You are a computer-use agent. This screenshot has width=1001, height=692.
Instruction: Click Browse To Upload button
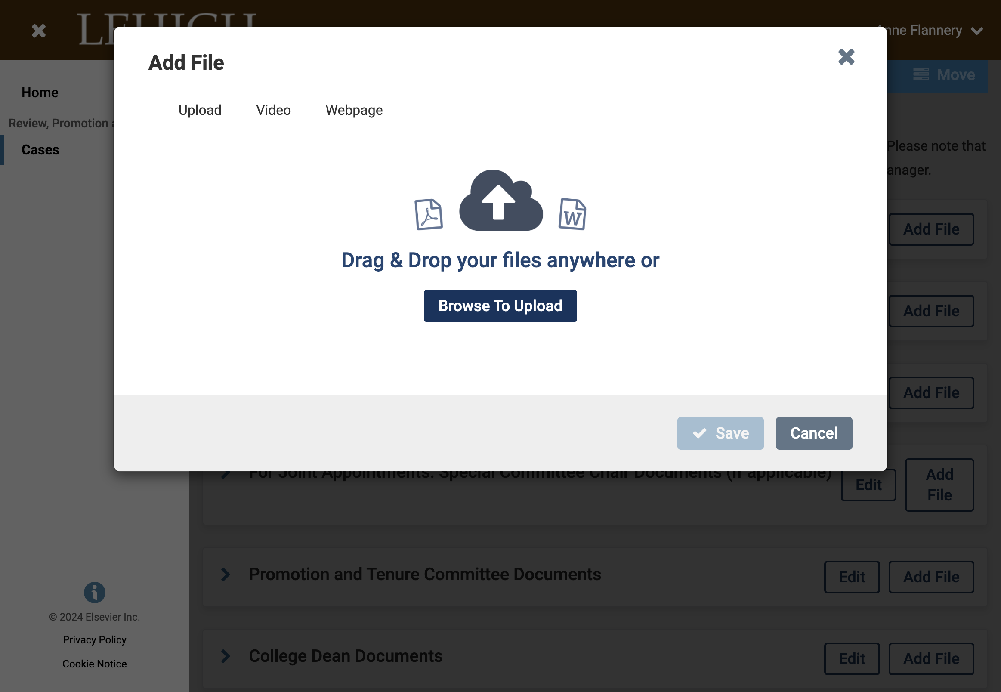point(500,306)
